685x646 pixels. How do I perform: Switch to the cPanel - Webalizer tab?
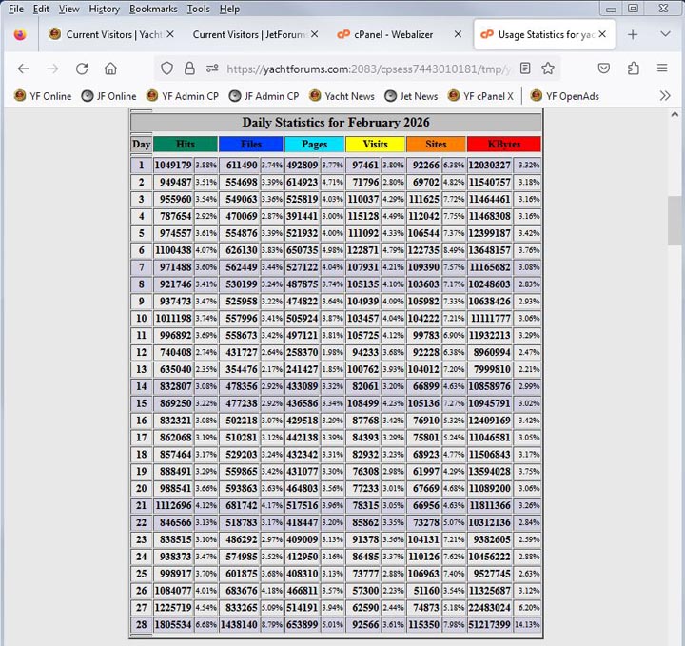pos(394,34)
